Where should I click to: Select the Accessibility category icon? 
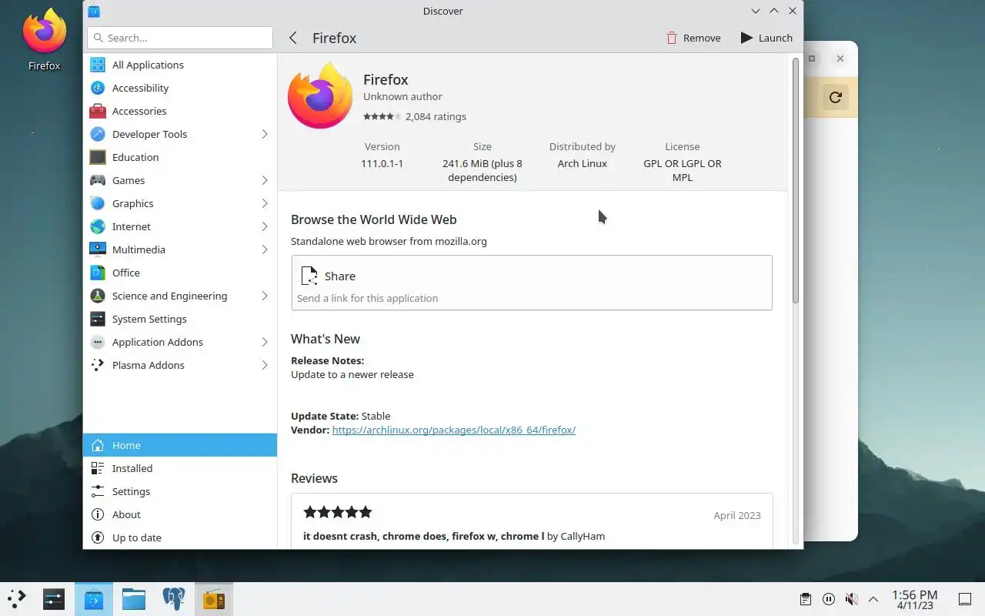pos(98,88)
